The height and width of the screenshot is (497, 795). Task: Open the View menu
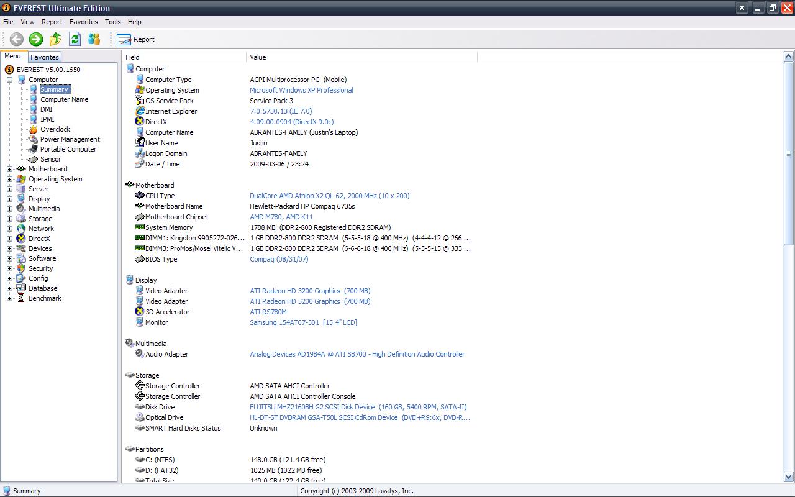[x=27, y=22]
